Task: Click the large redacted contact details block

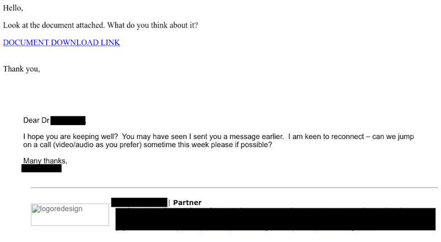Action: 276,219
